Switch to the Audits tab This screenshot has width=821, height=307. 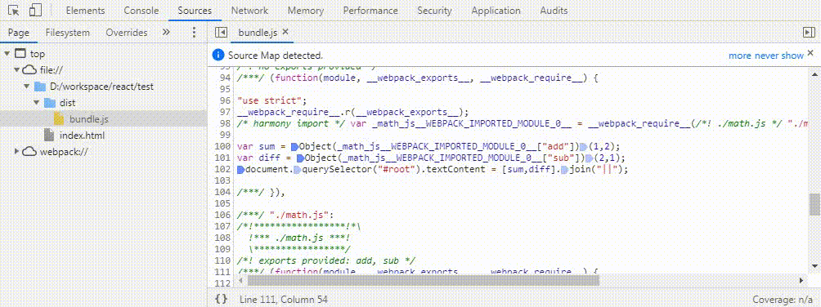coord(554,11)
